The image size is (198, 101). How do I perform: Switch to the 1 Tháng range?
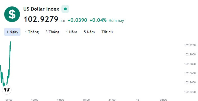pyautogui.click(x=32, y=32)
